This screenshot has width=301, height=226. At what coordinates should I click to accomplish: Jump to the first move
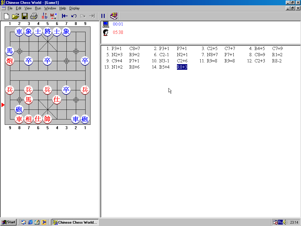65,16
